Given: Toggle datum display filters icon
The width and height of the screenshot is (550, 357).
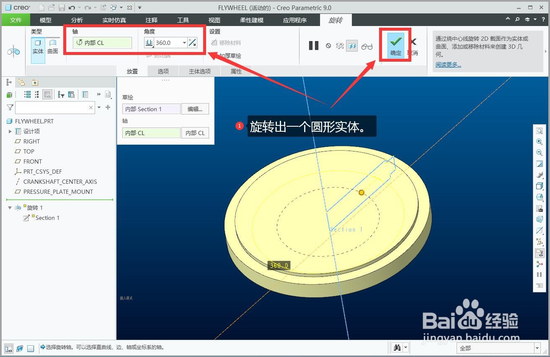Looking at the screenshot, I should coord(540,242).
